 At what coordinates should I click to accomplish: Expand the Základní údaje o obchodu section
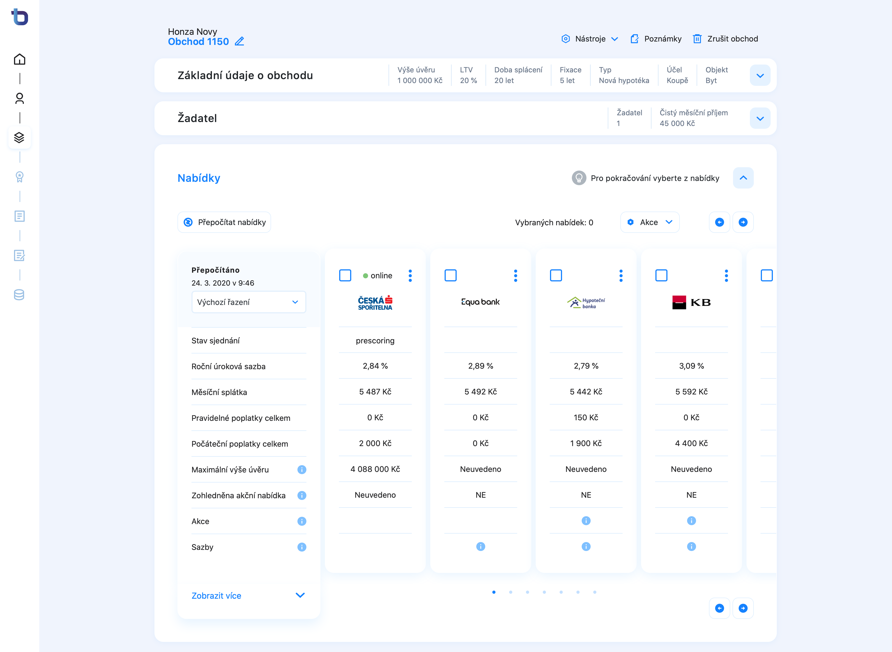760,75
